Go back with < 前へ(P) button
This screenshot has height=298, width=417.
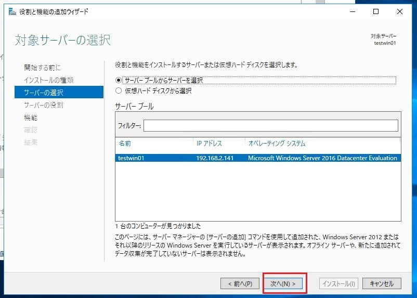pos(240,283)
